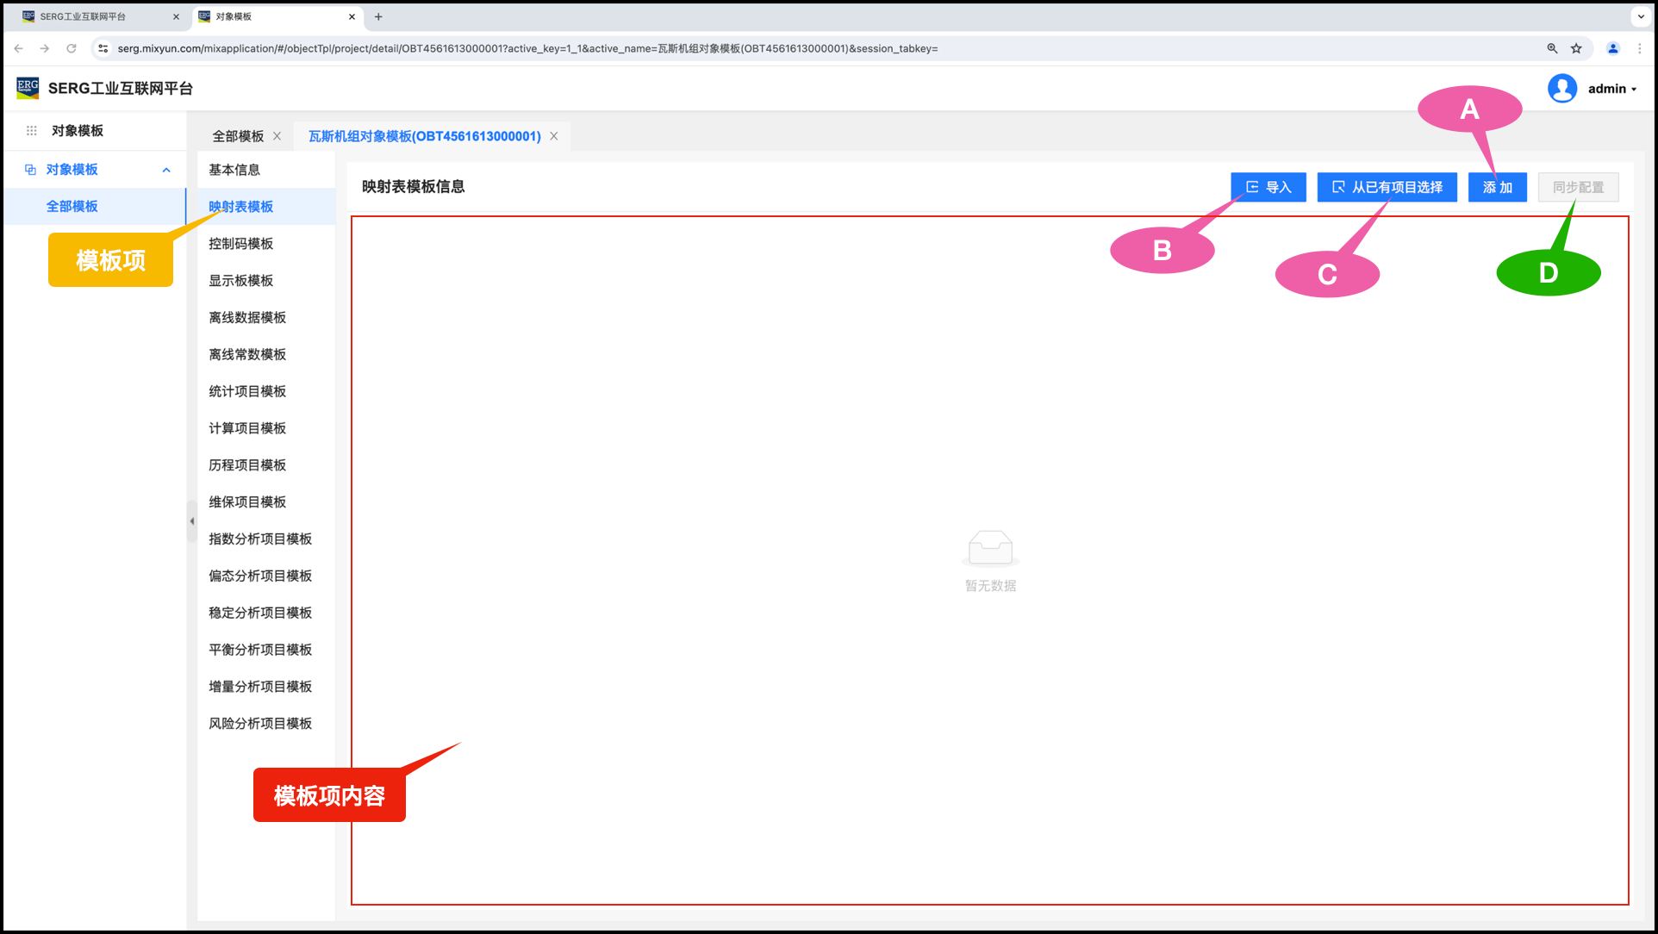Screen dimensions: 1658x934
Task: Select 基本信息 template item
Action: [x=234, y=170]
